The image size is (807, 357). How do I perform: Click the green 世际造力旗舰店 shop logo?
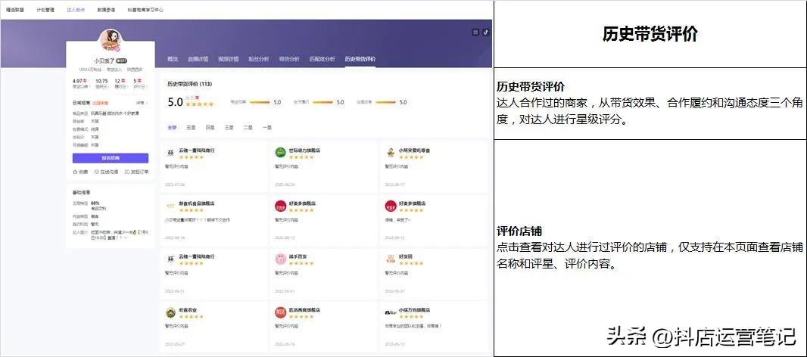pyautogui.click(x=281, y=152)
